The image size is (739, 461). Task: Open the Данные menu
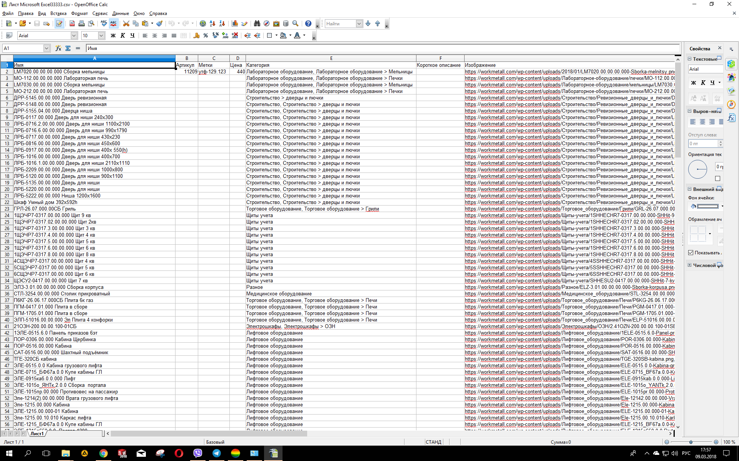[x=121, y=13]
